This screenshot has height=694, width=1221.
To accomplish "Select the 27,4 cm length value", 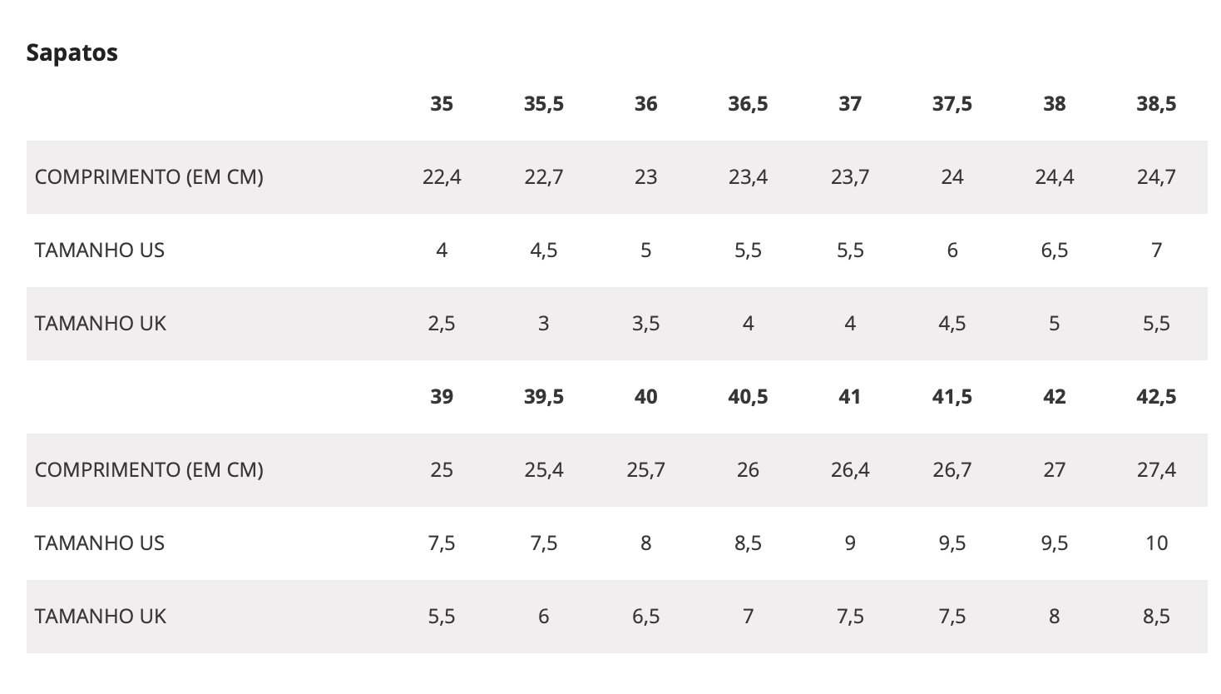I will pyautogui.click(x=1156, y=470).
